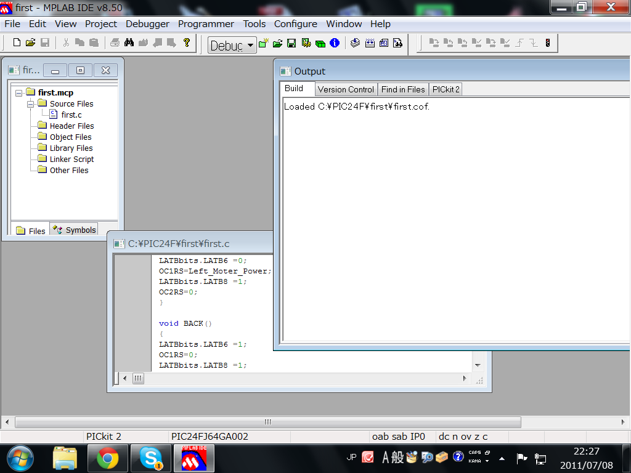Click the Build All icon
This screenshot has width=631, height=473.
click(x=370, y=43)
